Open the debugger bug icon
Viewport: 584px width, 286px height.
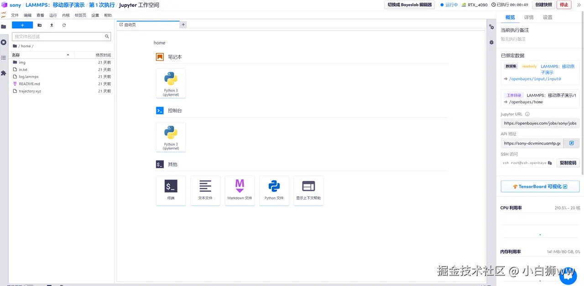point(491,42)
